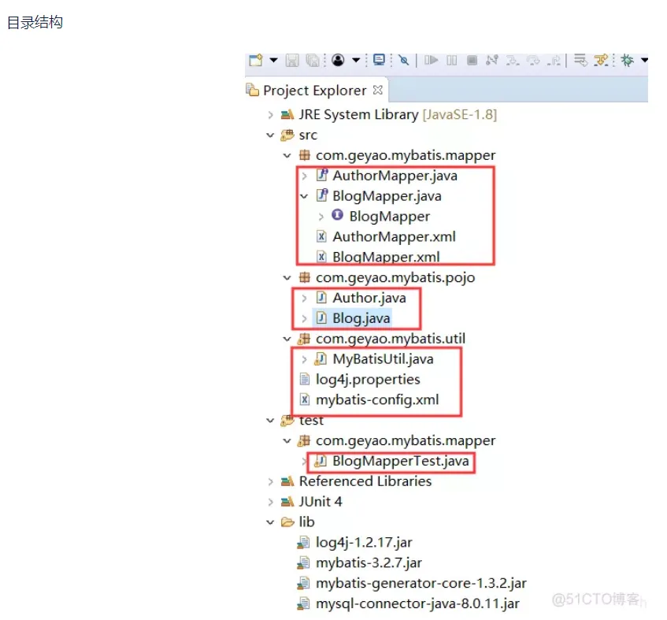This screenshot has height=620, width=667.
Task: Select AuthorMapper.java file
Action: click(395, 176)
